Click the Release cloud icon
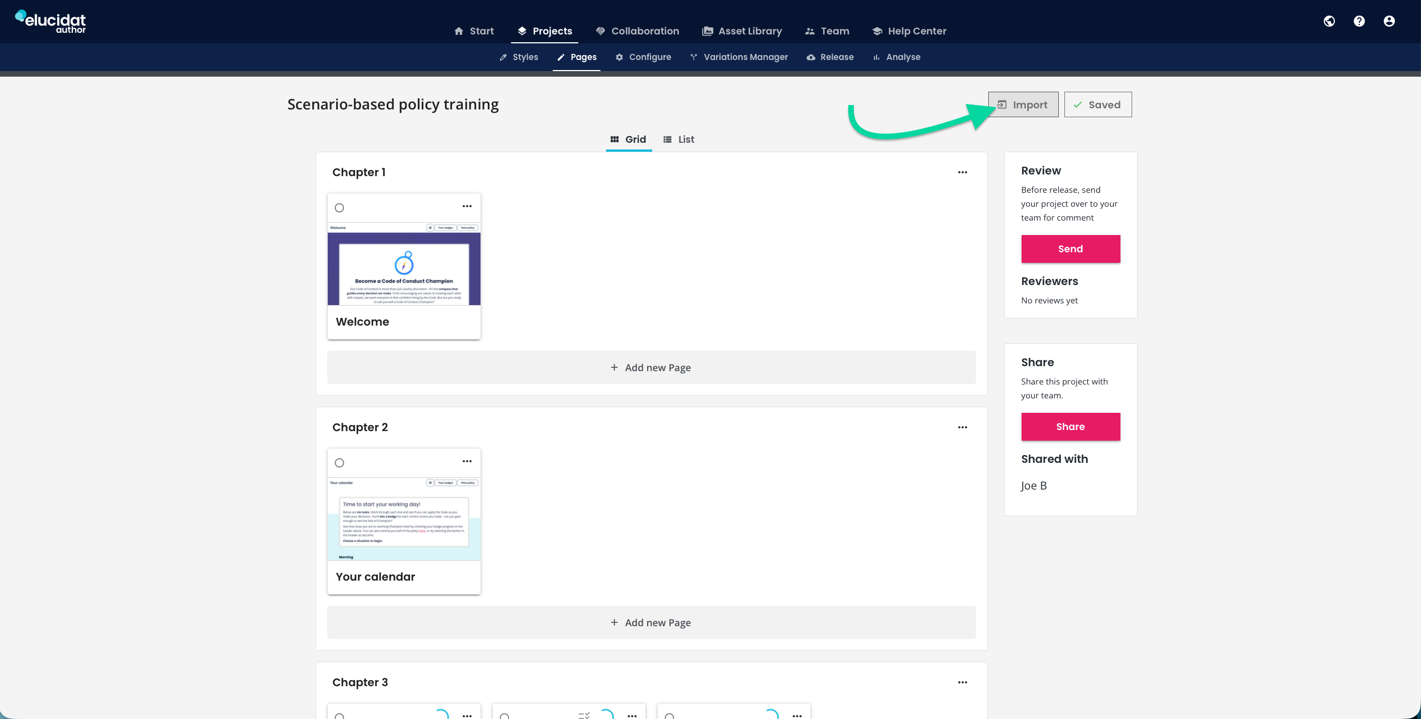The height and width of the screenshot is (719, 1421). (810, 57)
